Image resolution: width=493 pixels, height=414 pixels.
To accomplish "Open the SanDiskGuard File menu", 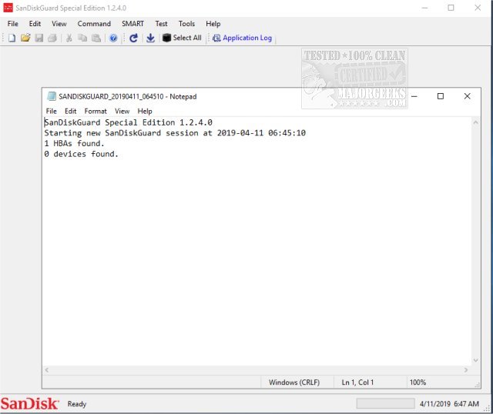I will [x=13, y=24].
